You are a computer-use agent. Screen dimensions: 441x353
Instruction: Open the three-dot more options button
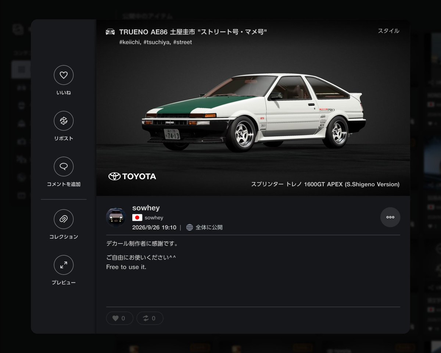[x=390, y=217]
